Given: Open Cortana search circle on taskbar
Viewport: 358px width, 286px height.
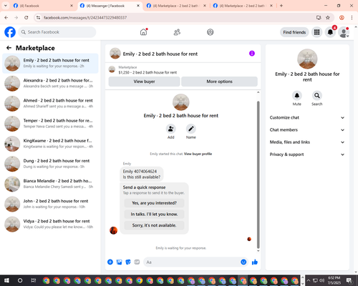Looking at the screenshot, I should point(20,280).
